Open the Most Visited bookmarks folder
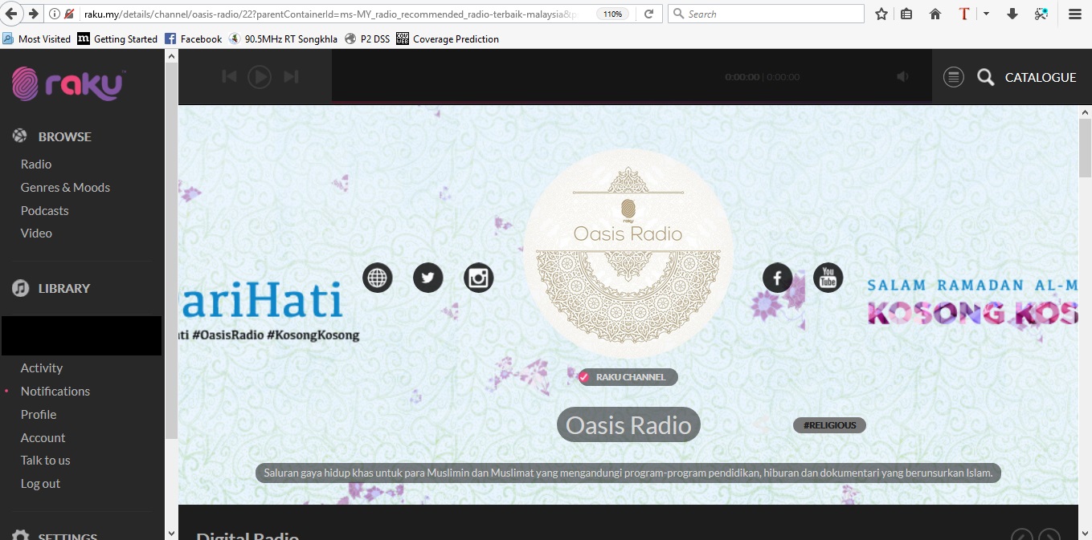 point(37,39)
